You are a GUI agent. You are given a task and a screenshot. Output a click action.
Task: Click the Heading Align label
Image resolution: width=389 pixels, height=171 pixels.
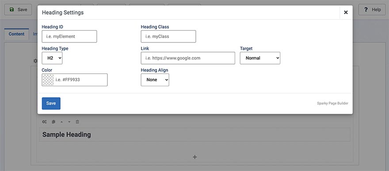point(154,70)
